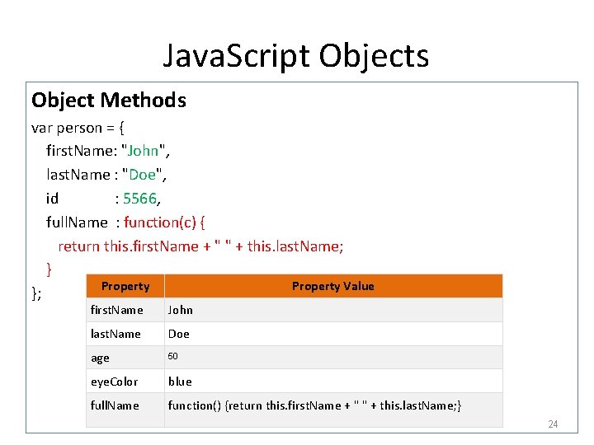Click the 'function() {return…}' table value cell
This screenshot has height=445, width=594.
point(314,405)
